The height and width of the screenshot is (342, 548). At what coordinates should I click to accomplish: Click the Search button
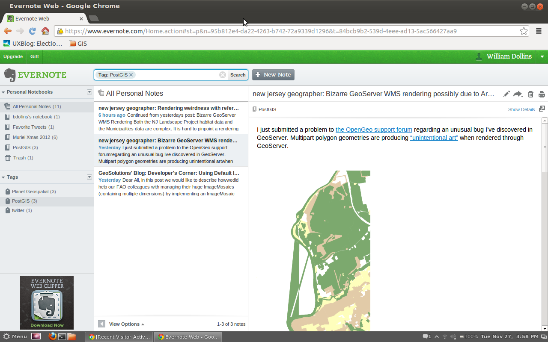(x=238, y=75)
